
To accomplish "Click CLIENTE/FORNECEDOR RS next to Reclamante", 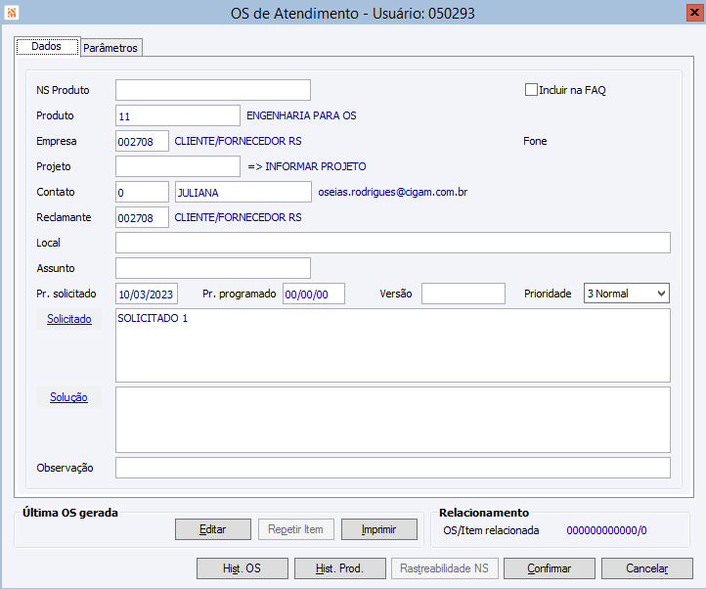I will (x=238, y=217).
